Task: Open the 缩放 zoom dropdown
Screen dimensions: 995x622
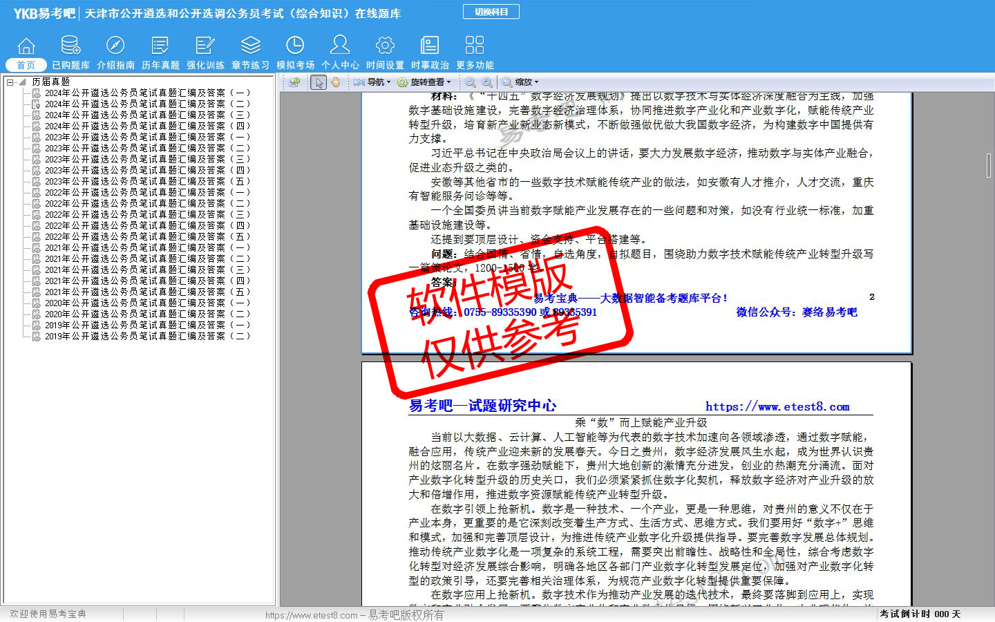Action: point(520,82)
